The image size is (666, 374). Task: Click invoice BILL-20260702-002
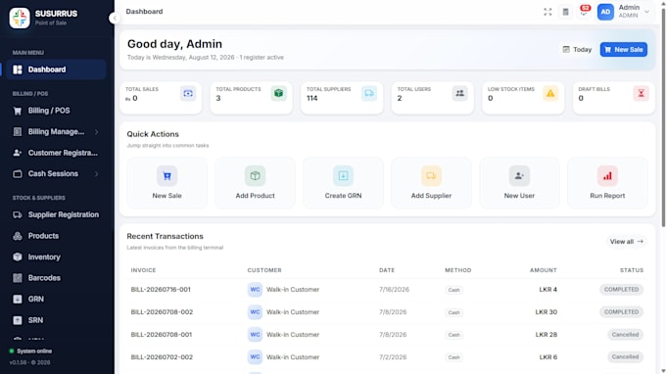click(162, 357)
